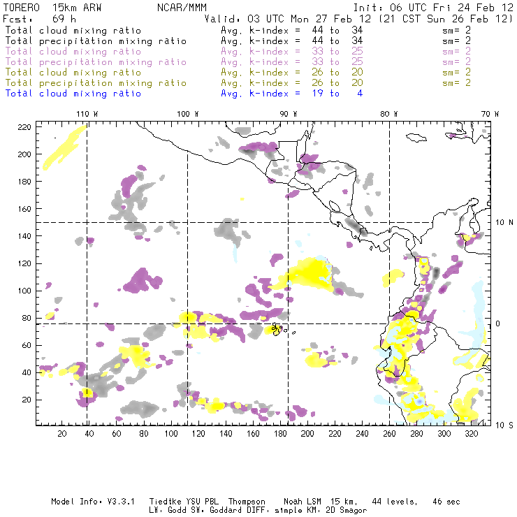Select the "260" tick label on the horizontal axis

click(389, 434)
